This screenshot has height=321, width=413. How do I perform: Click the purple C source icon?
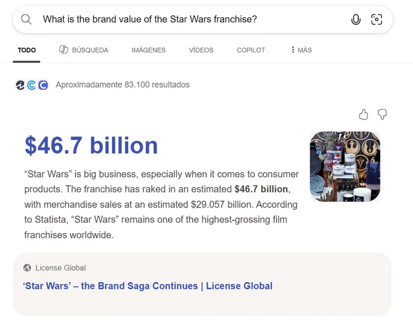pyautogui.click(x=43, y=85)
